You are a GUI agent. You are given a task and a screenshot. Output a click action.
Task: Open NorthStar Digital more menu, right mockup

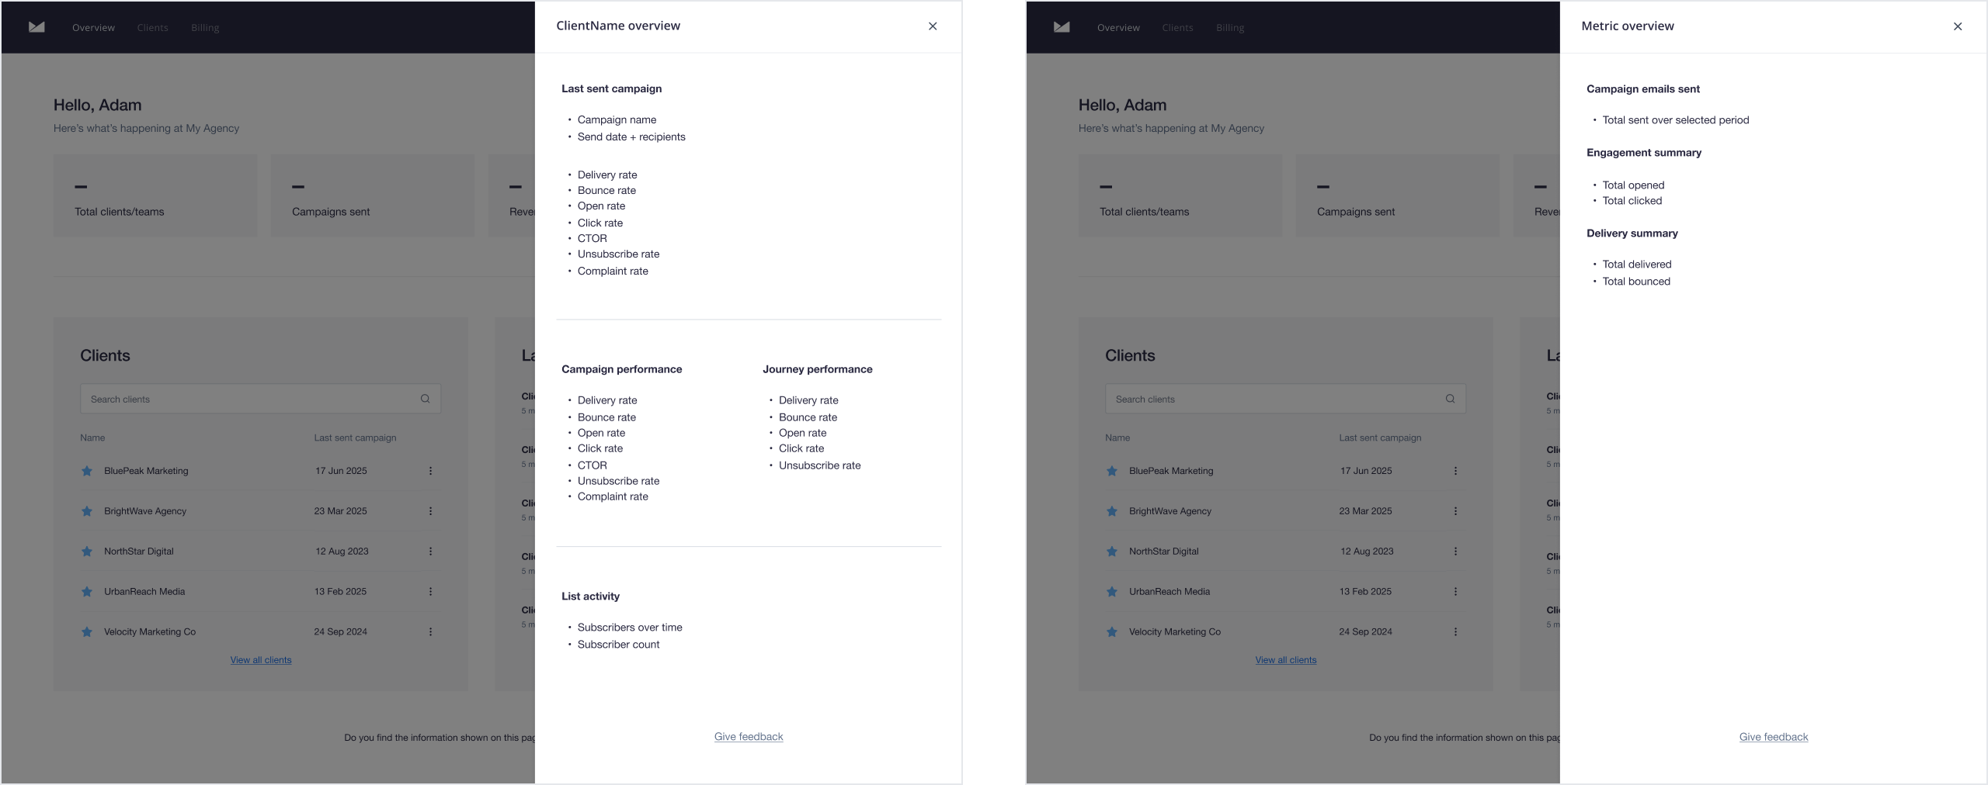click(x=1455, y=552)
